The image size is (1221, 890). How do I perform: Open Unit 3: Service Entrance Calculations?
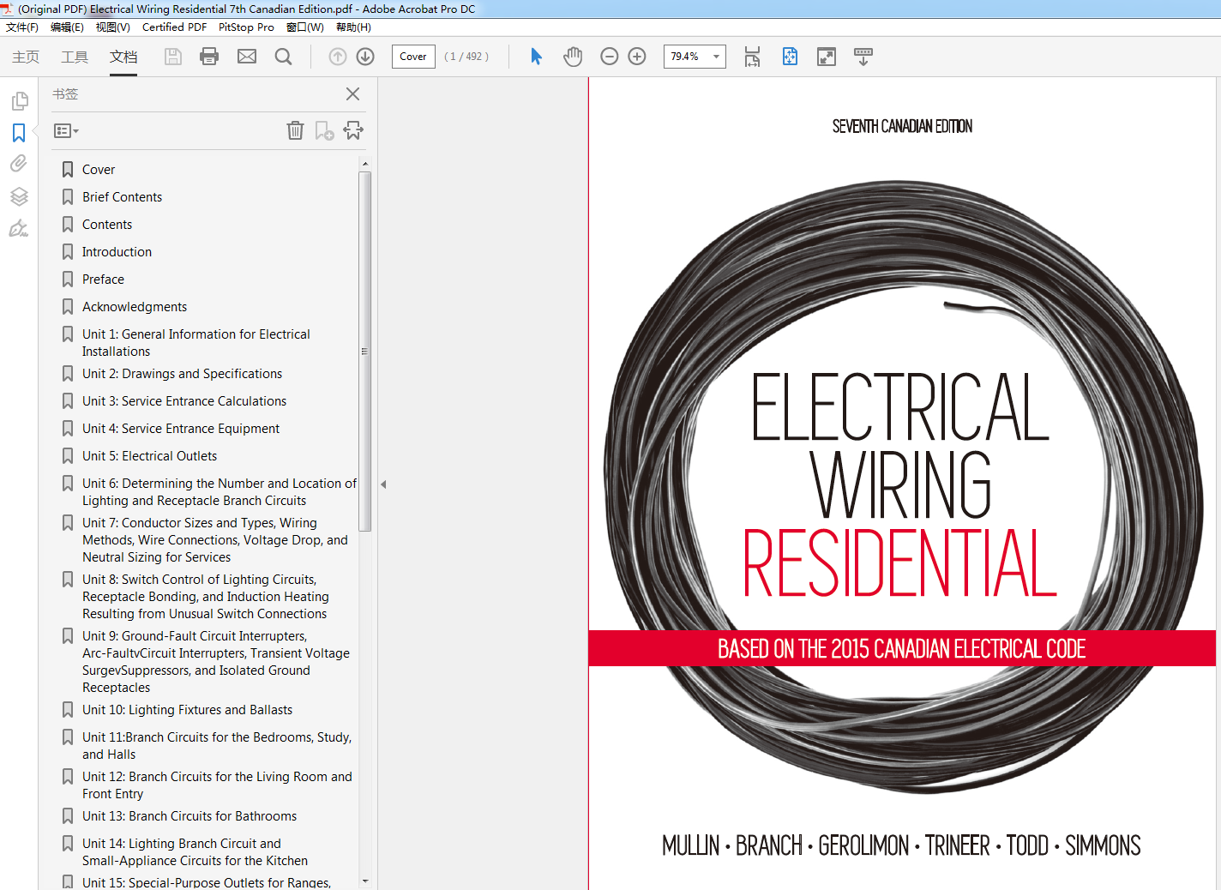[184, 401]
